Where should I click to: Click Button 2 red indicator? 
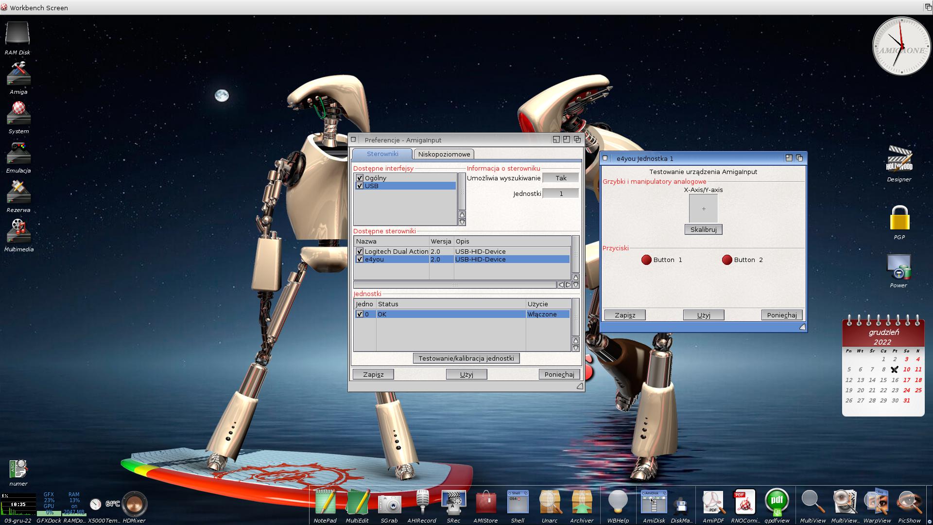point(727,260)
